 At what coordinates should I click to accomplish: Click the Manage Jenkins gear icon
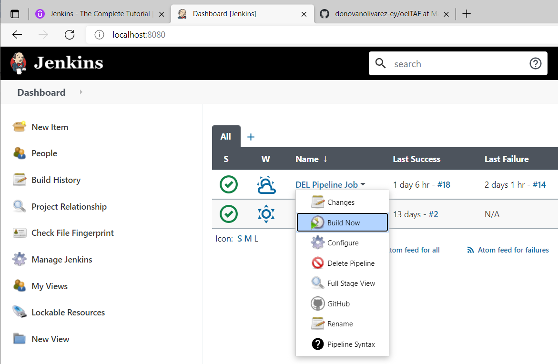[19, 259]
